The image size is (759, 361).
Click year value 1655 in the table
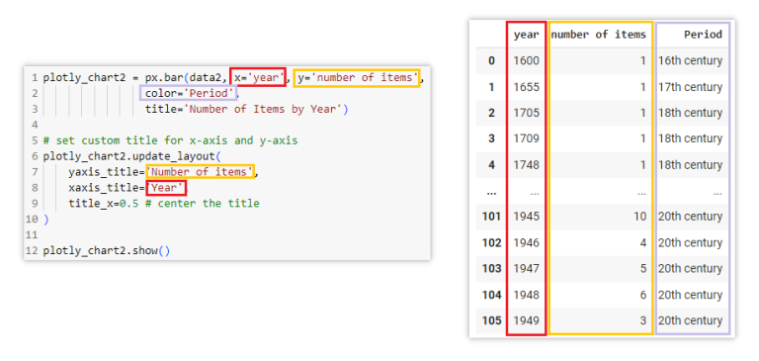(x=526, y=87)
